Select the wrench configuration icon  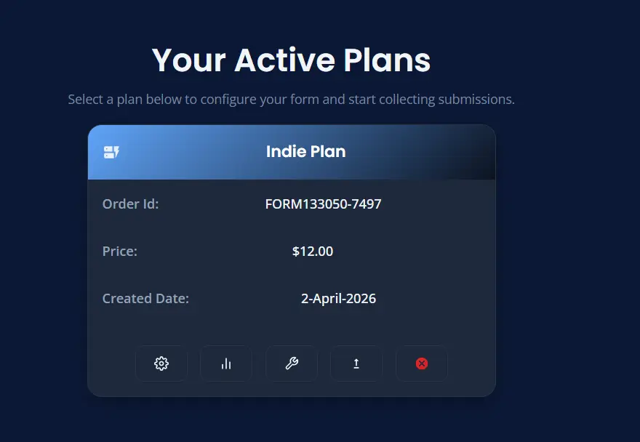coord(291,363)
